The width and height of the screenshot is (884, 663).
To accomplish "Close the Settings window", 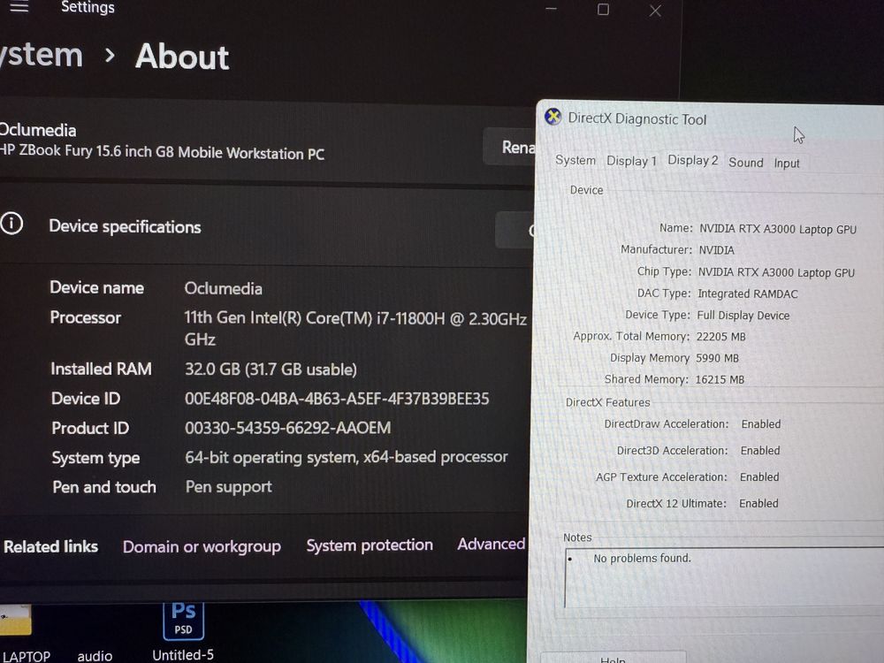I will click(655, 11).
